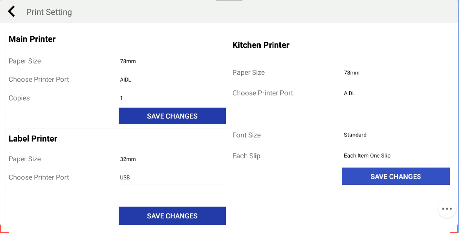Click the Label Printer heading
The height and width of the screenshot is (233, 459).
point(33,139)
